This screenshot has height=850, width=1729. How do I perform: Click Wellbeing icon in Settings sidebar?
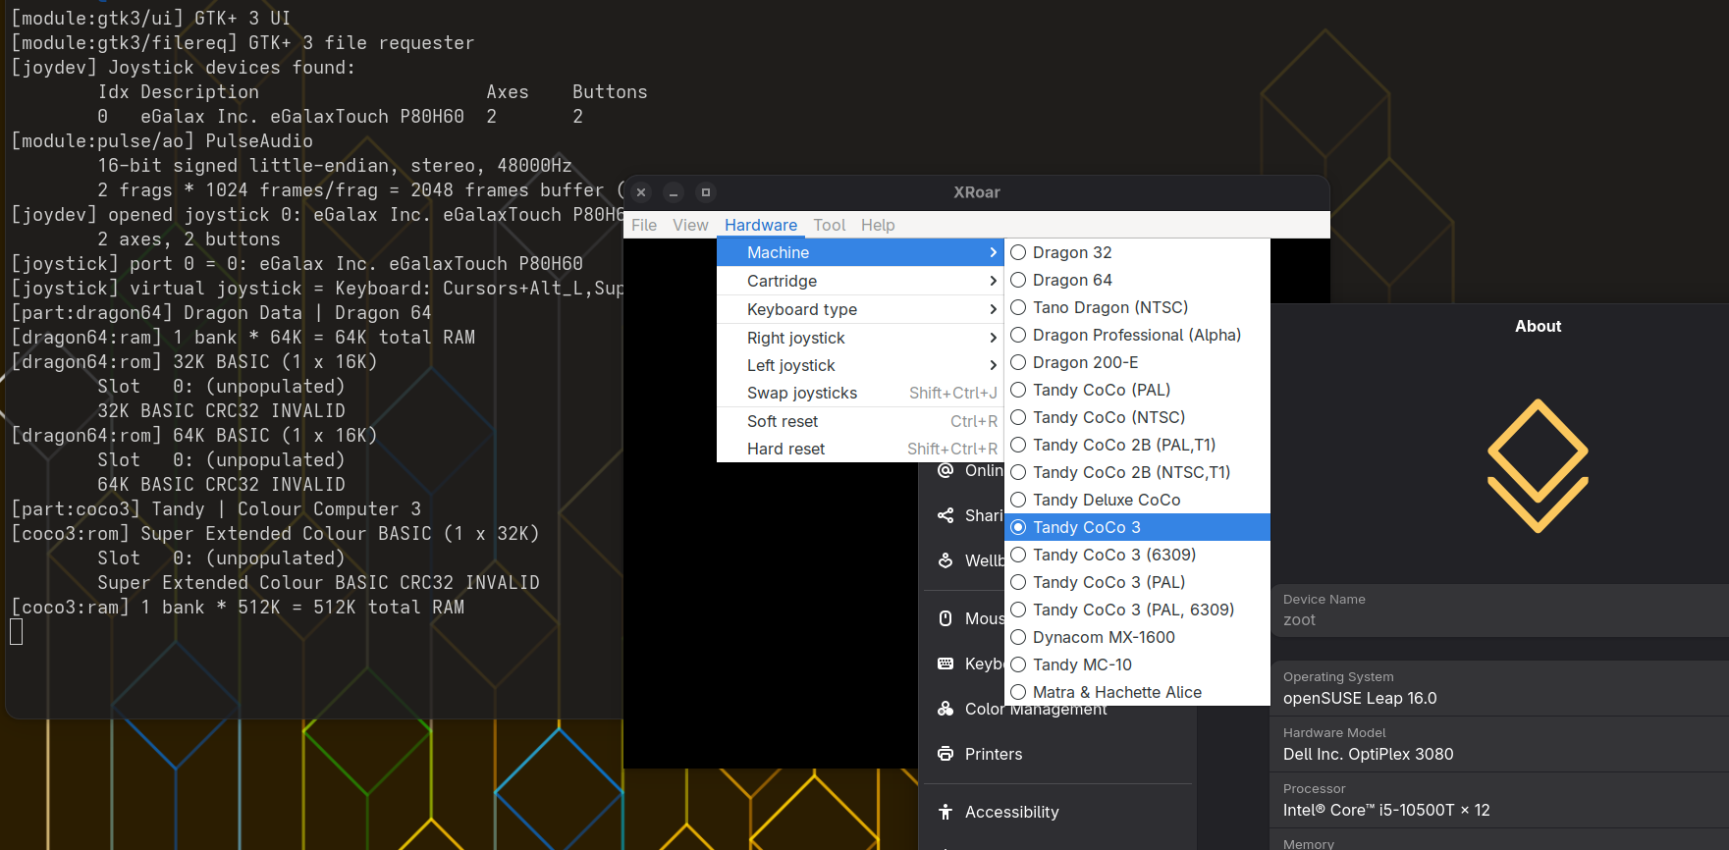[x=946, y=560]
